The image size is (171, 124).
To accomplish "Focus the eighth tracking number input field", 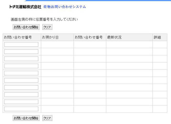I will click(21, 95).
